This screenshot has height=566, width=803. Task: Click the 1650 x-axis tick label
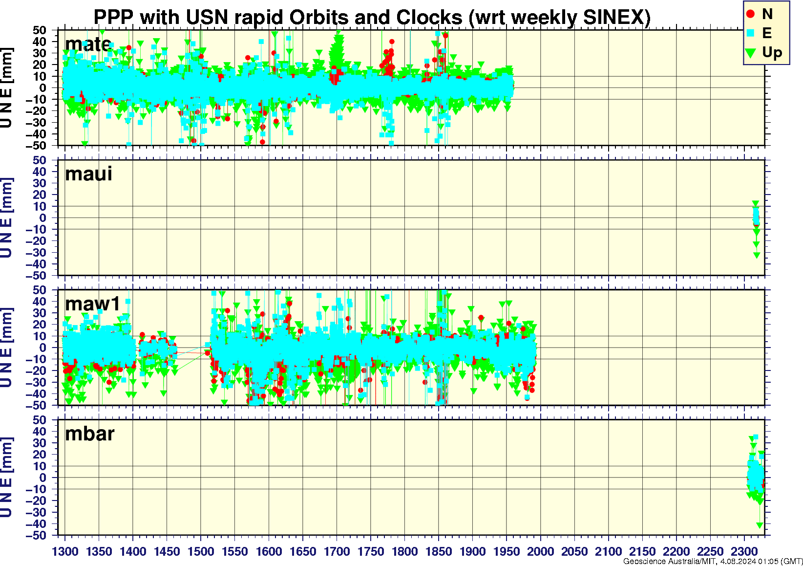point(303,551)
